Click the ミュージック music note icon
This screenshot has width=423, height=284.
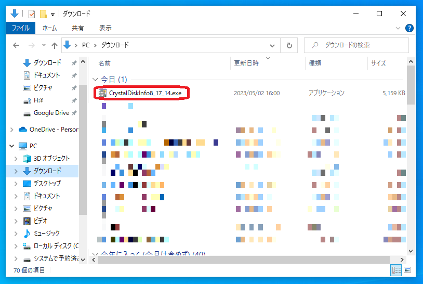point(27,234)
